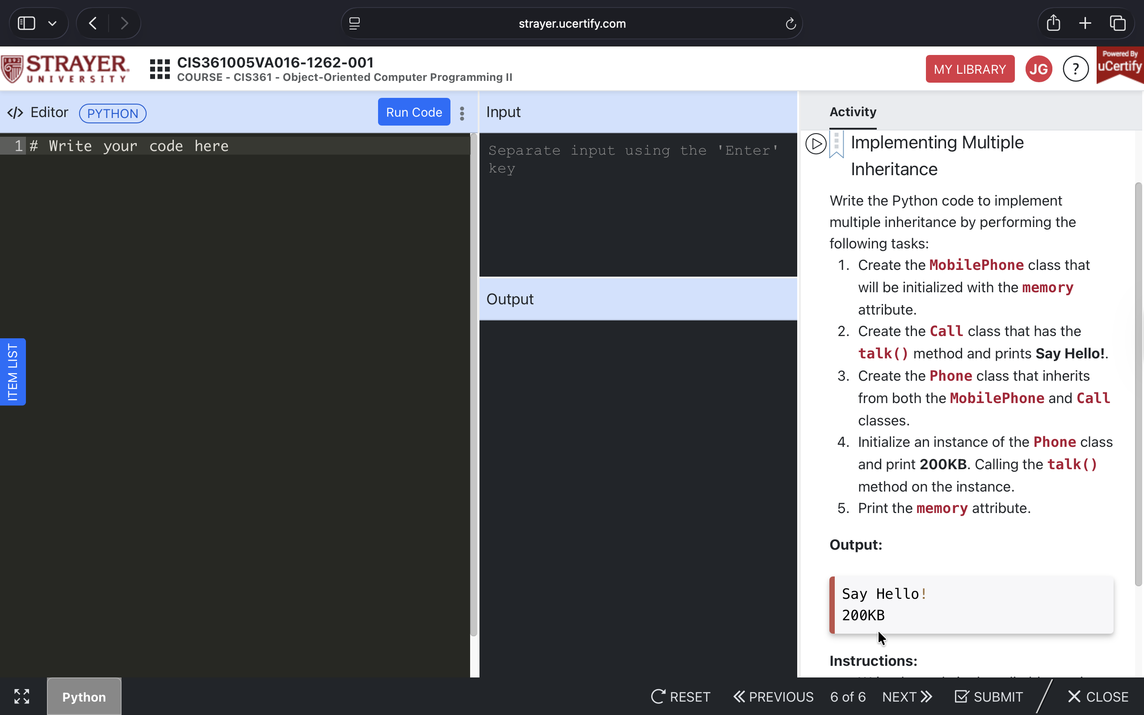Reload the page with the refresh icon

coord(791,23)
